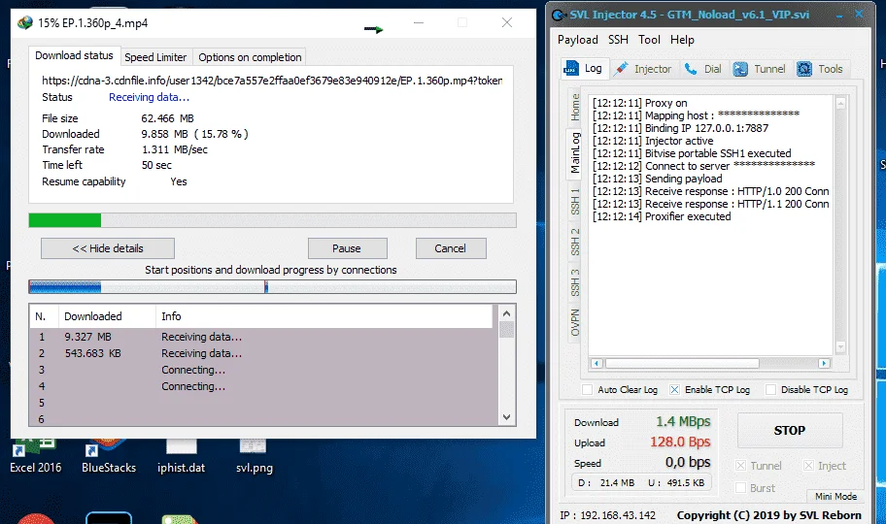Screen dimensions: 886x524
Task: Click the phone icon on Dial tab
Action: (x=691, y=69)
